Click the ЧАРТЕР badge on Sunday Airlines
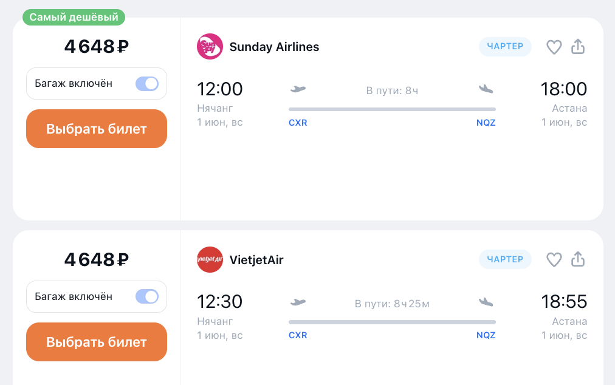 pyautogui.click(x=505, y=47)
